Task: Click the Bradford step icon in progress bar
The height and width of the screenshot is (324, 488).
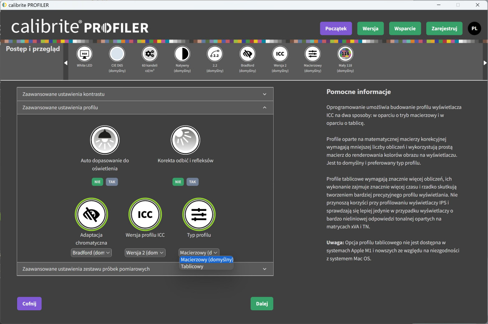Action: tap(247, 54)
